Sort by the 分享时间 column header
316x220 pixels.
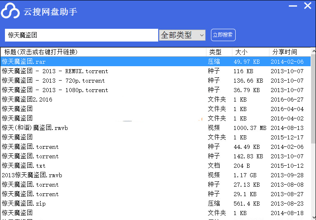pos(290,52)
